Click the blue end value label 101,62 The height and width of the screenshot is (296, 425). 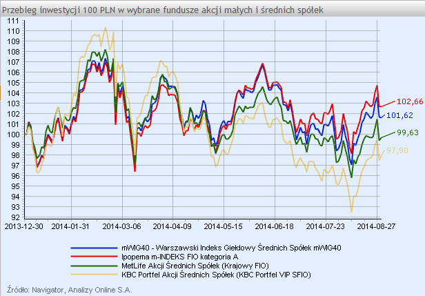click(409, 115)
